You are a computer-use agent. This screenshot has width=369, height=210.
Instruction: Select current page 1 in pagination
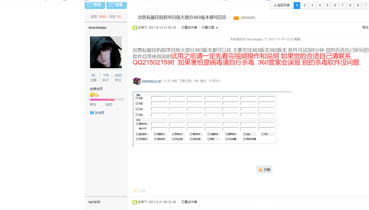point(297,5)
